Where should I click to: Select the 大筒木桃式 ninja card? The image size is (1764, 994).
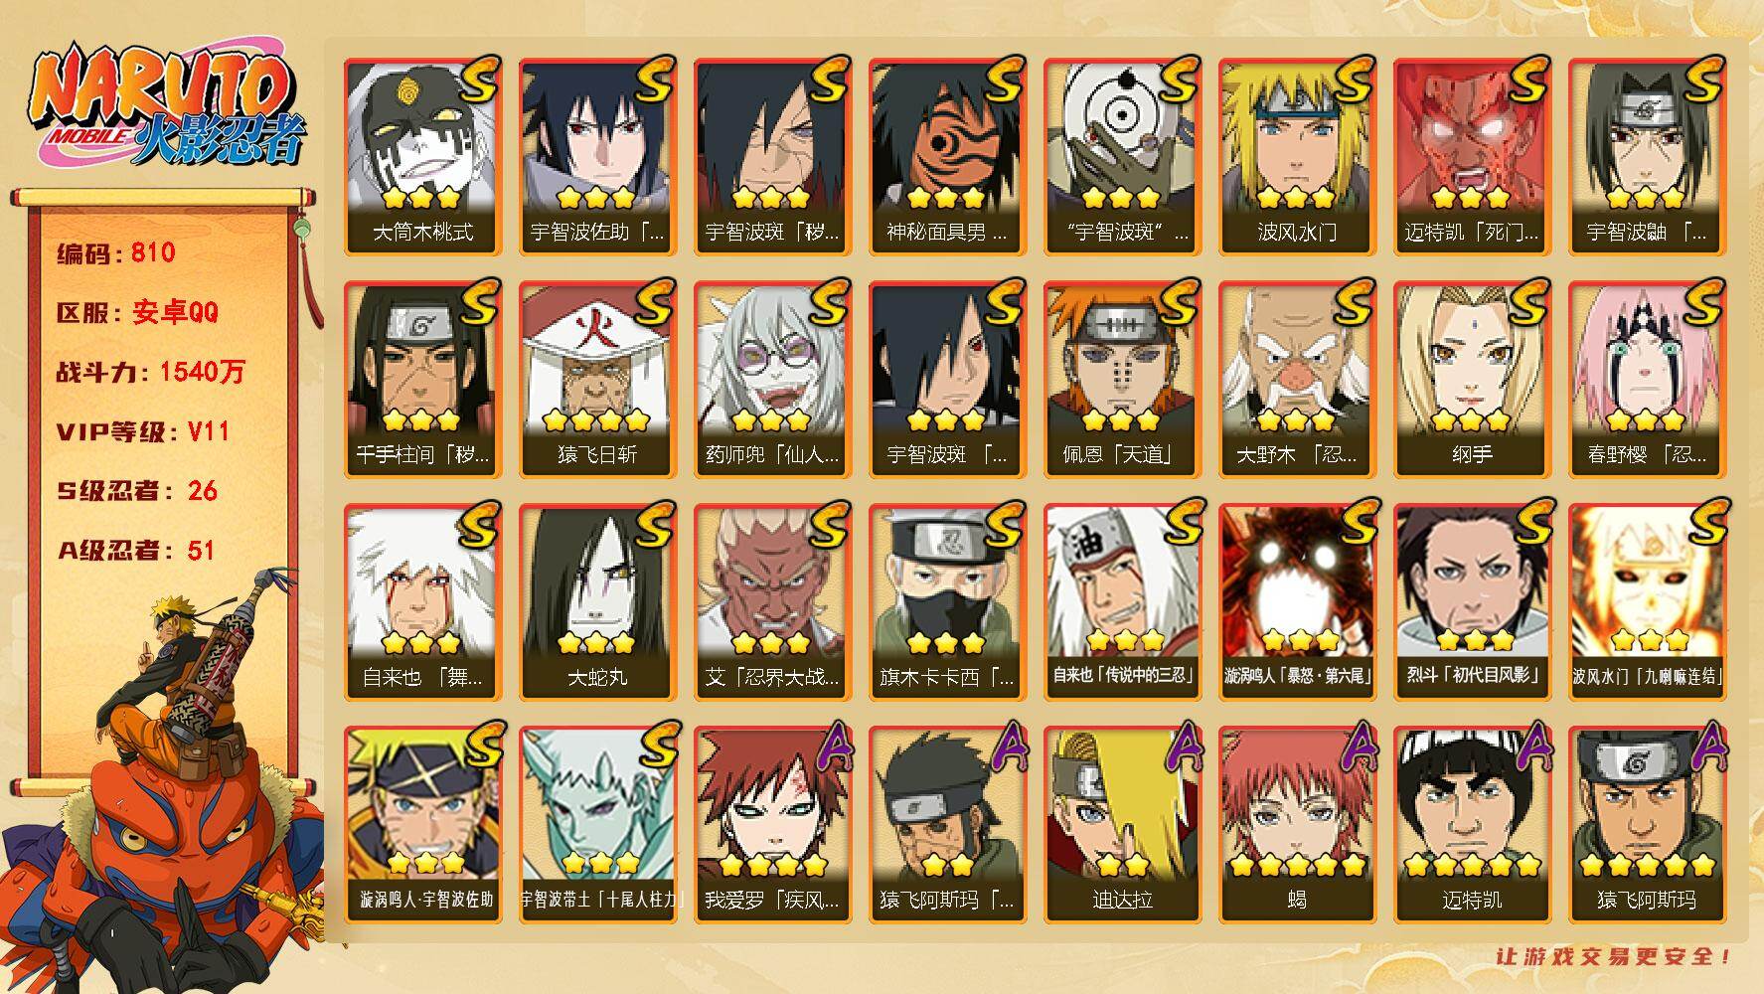422,157
